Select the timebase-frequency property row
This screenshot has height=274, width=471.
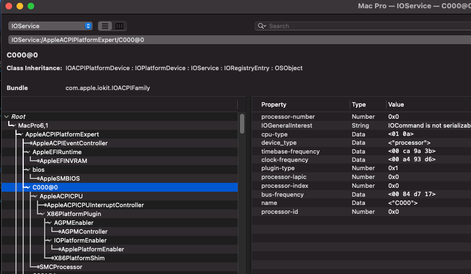pos(361,151)
